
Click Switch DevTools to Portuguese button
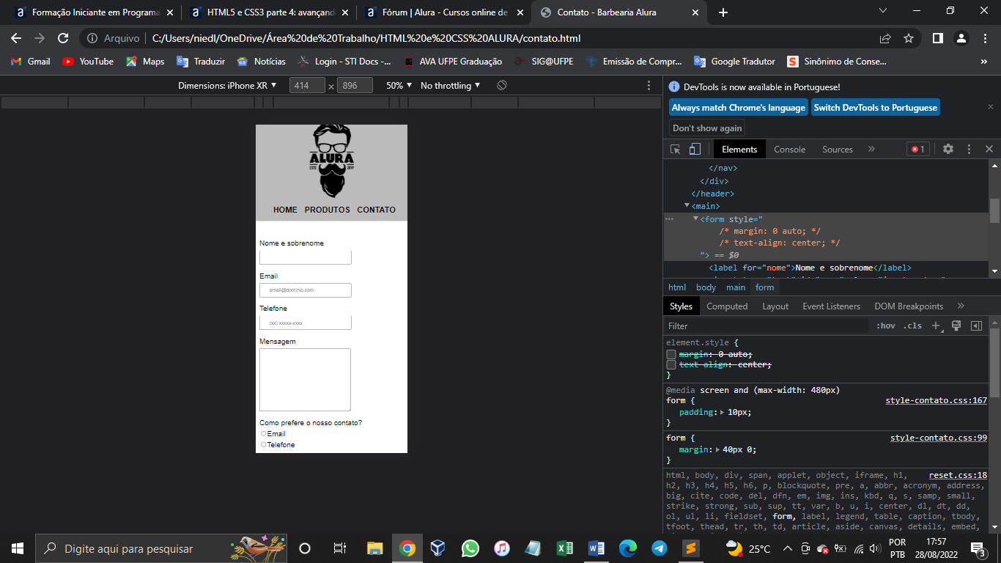tap(875, 107)
